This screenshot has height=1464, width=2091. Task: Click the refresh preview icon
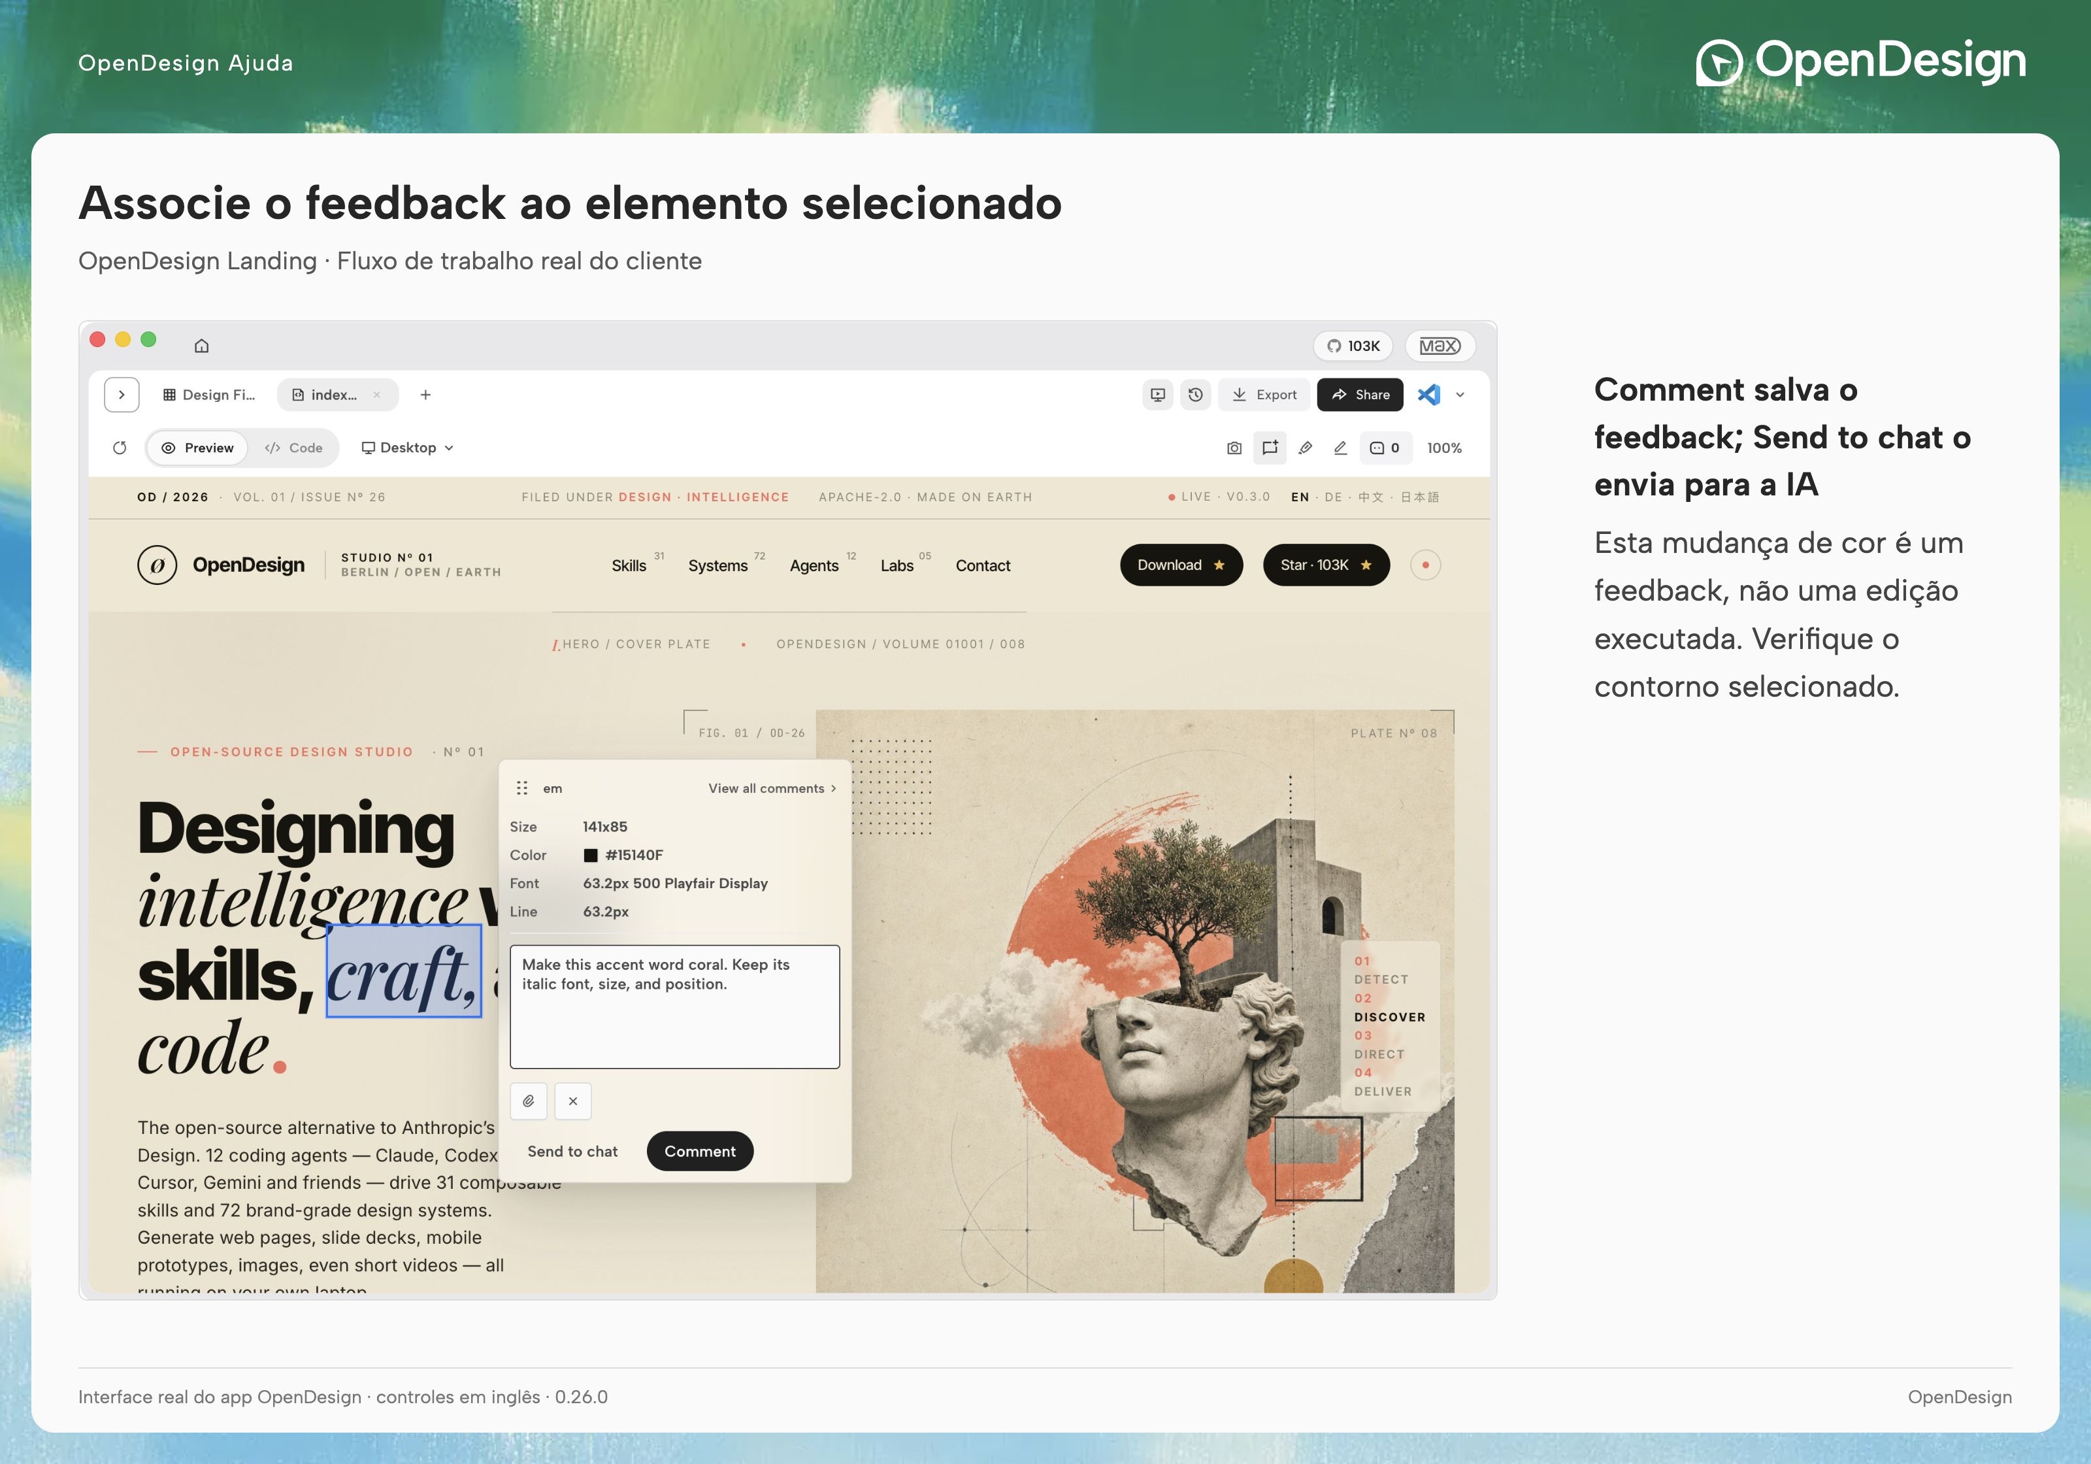click(120, 447)
